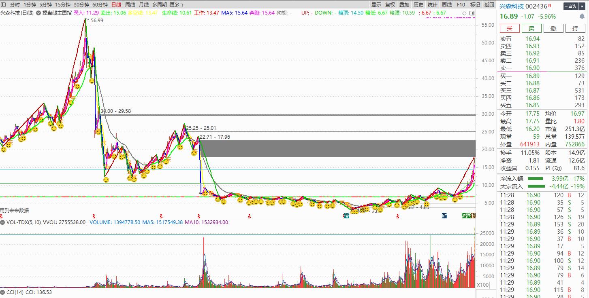Click the diamond icon above the chart
The width and height of the screenshot is (589, 298).
coord(464,13)
